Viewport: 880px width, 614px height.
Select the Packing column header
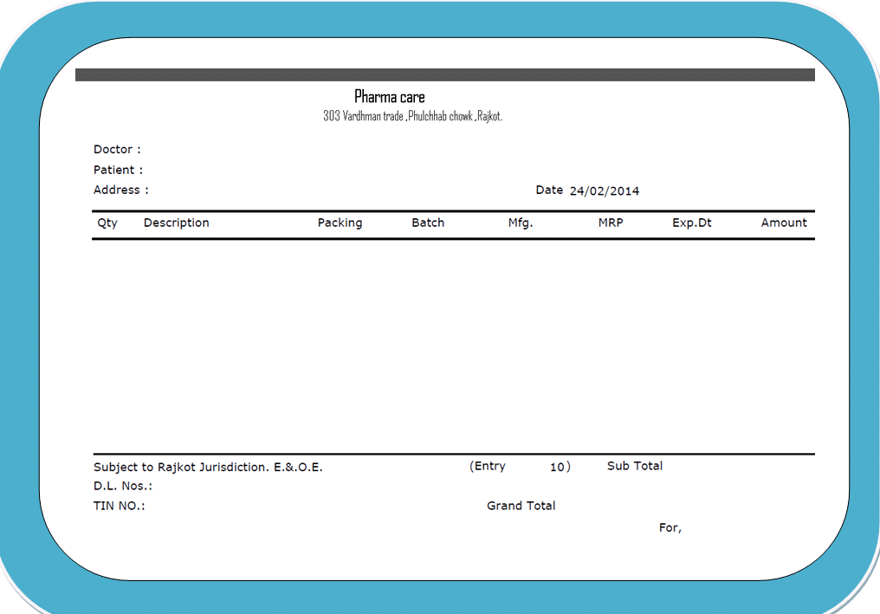click(x=340, y=223)
